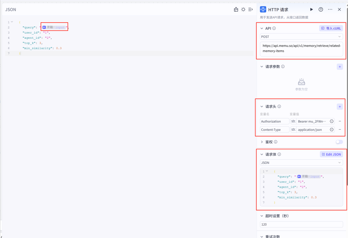Collapse the 超时设置 section

coord(262,216)
